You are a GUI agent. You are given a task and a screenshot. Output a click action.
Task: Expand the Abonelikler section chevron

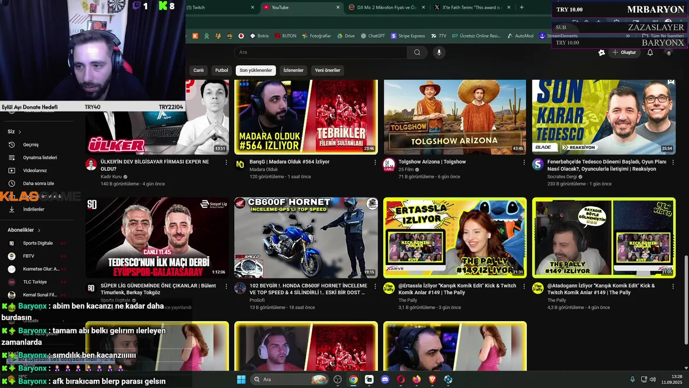39,230
